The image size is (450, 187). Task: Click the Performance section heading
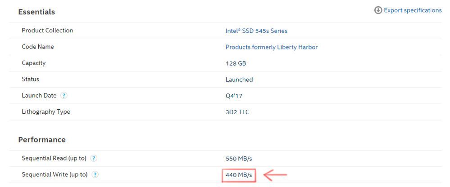coord(42,140)
